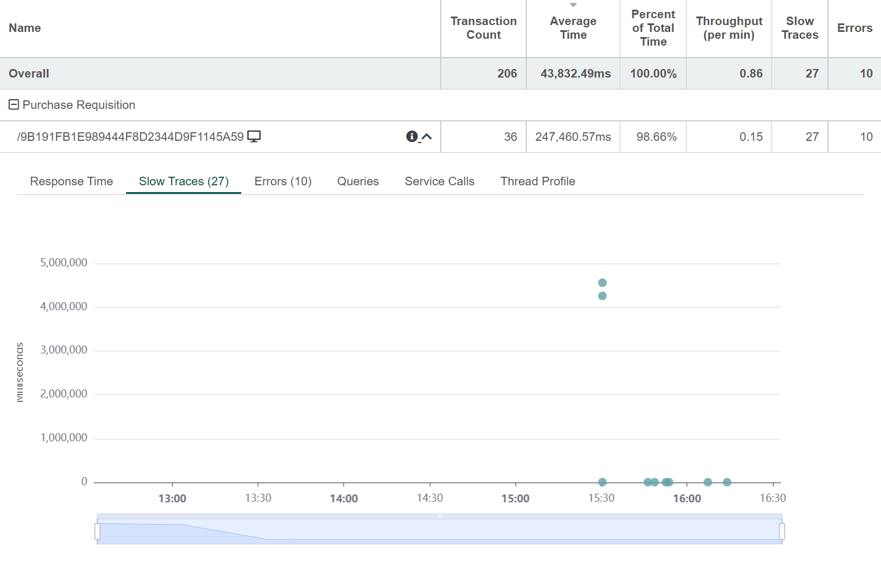Click the Percent of Total Time header
This screenshot has width=881, height=561.
(653, 28)
